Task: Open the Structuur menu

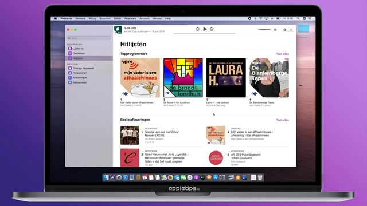Action: point(105,18)
